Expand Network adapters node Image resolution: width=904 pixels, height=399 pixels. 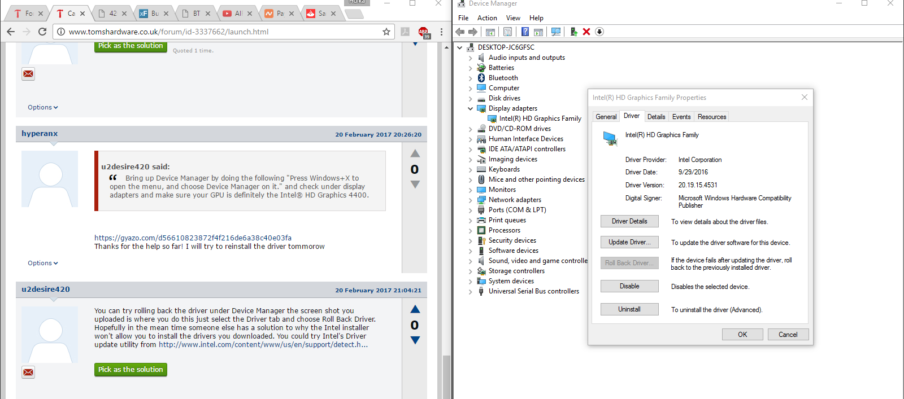pos(470,200)
